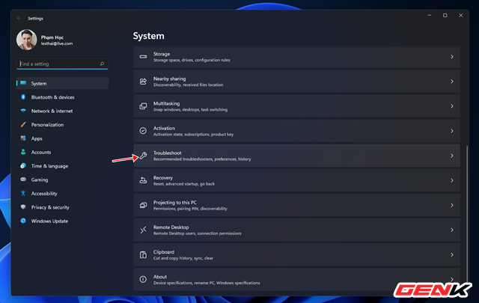479x303 pixels.
Task: Click "Activation state, subscriptions, product key" text
Action: [193, 135]
